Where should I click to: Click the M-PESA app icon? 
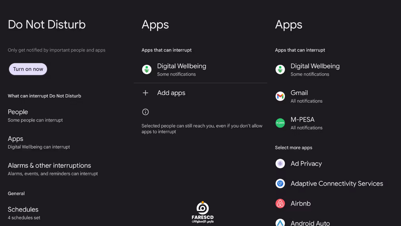pyautogui.click(x=280, y=123)
